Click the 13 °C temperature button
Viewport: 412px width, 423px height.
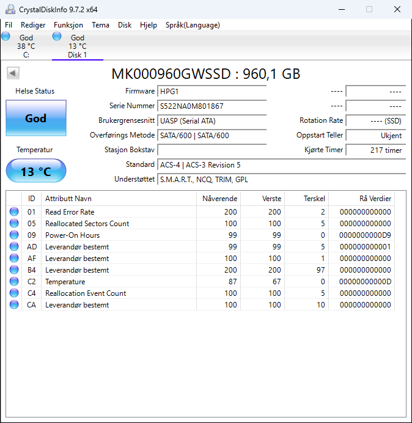(36, 171)
